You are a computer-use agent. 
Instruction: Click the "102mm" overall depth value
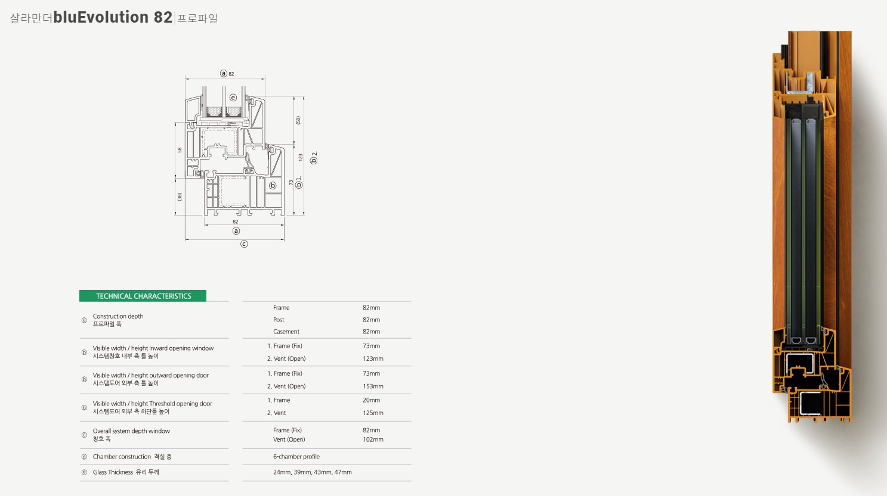tap(373, 439)
